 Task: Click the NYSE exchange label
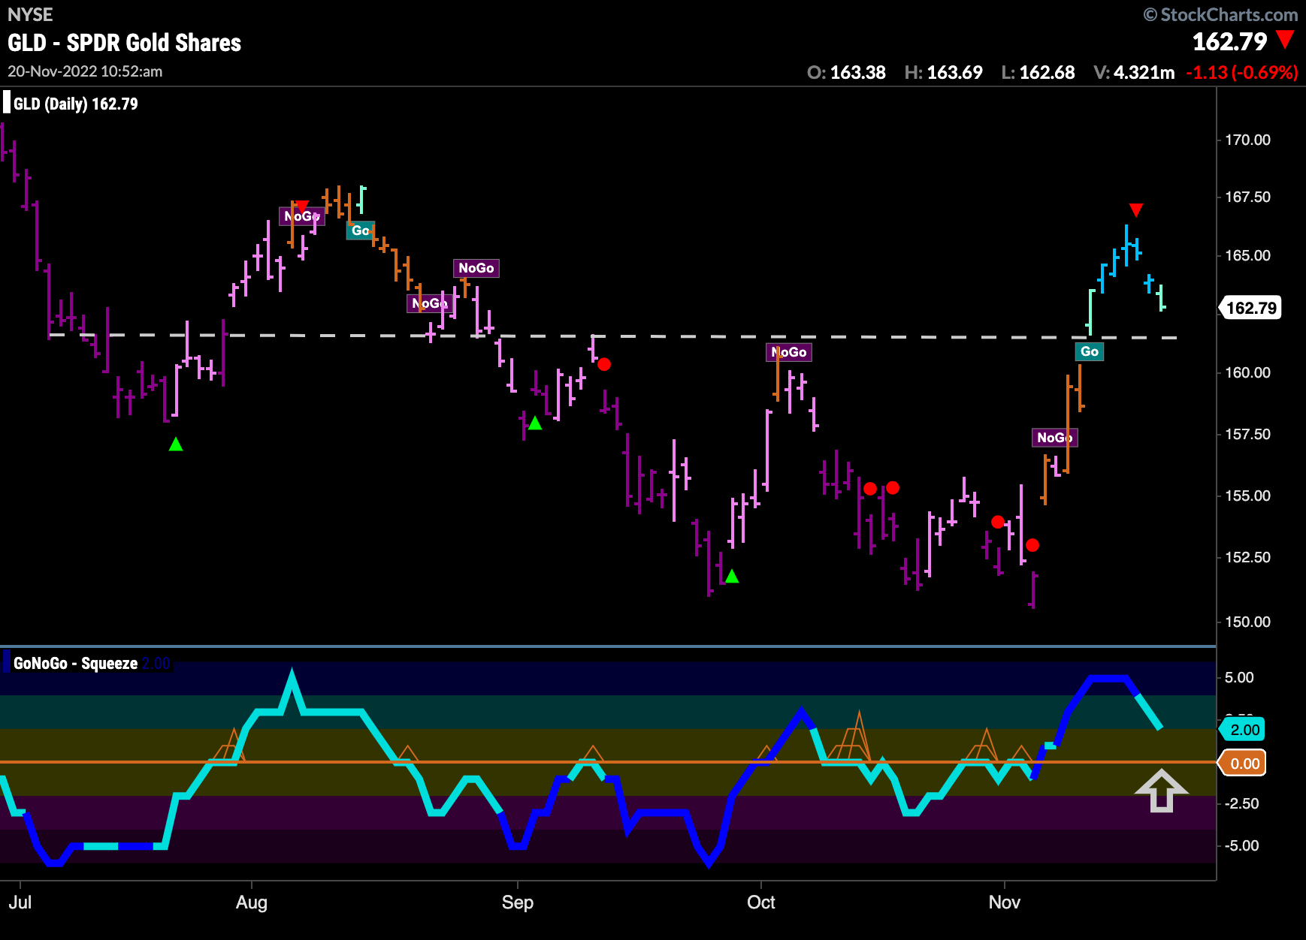point(30,14)
